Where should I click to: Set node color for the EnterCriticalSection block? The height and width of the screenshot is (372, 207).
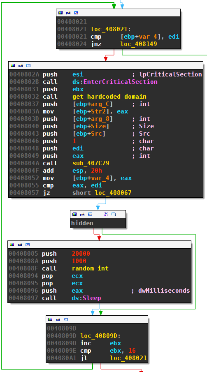tap(13, 65)
